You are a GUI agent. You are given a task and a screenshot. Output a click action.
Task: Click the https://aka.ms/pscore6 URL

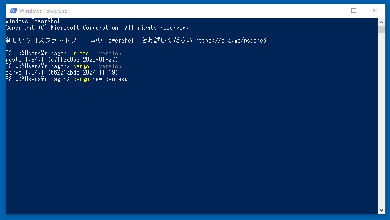[230, 40]
